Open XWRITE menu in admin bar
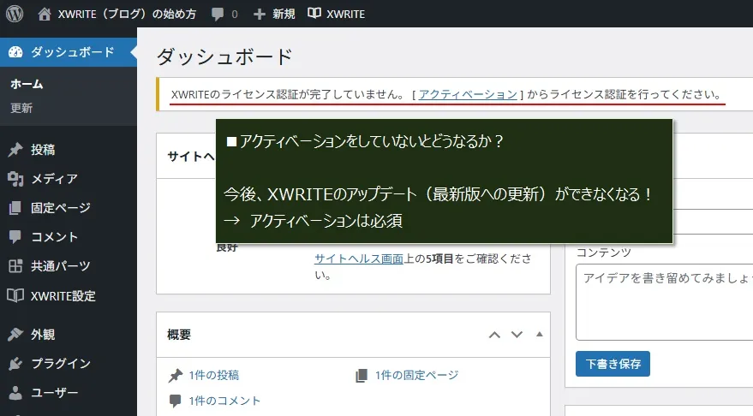 (345, 14)
